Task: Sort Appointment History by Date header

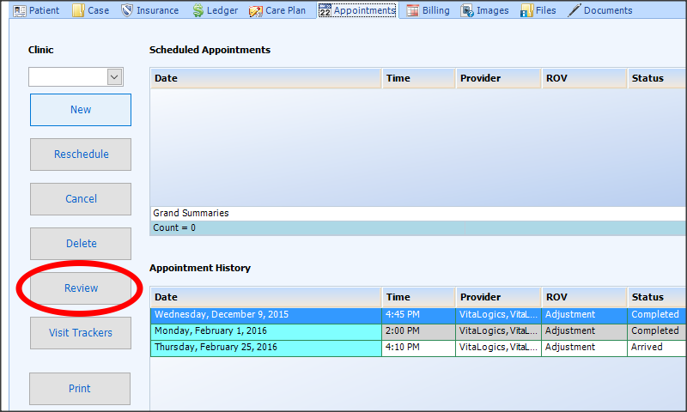Action: coord(266,297)
